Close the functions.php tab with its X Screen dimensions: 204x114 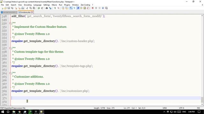tap(32, 12)
